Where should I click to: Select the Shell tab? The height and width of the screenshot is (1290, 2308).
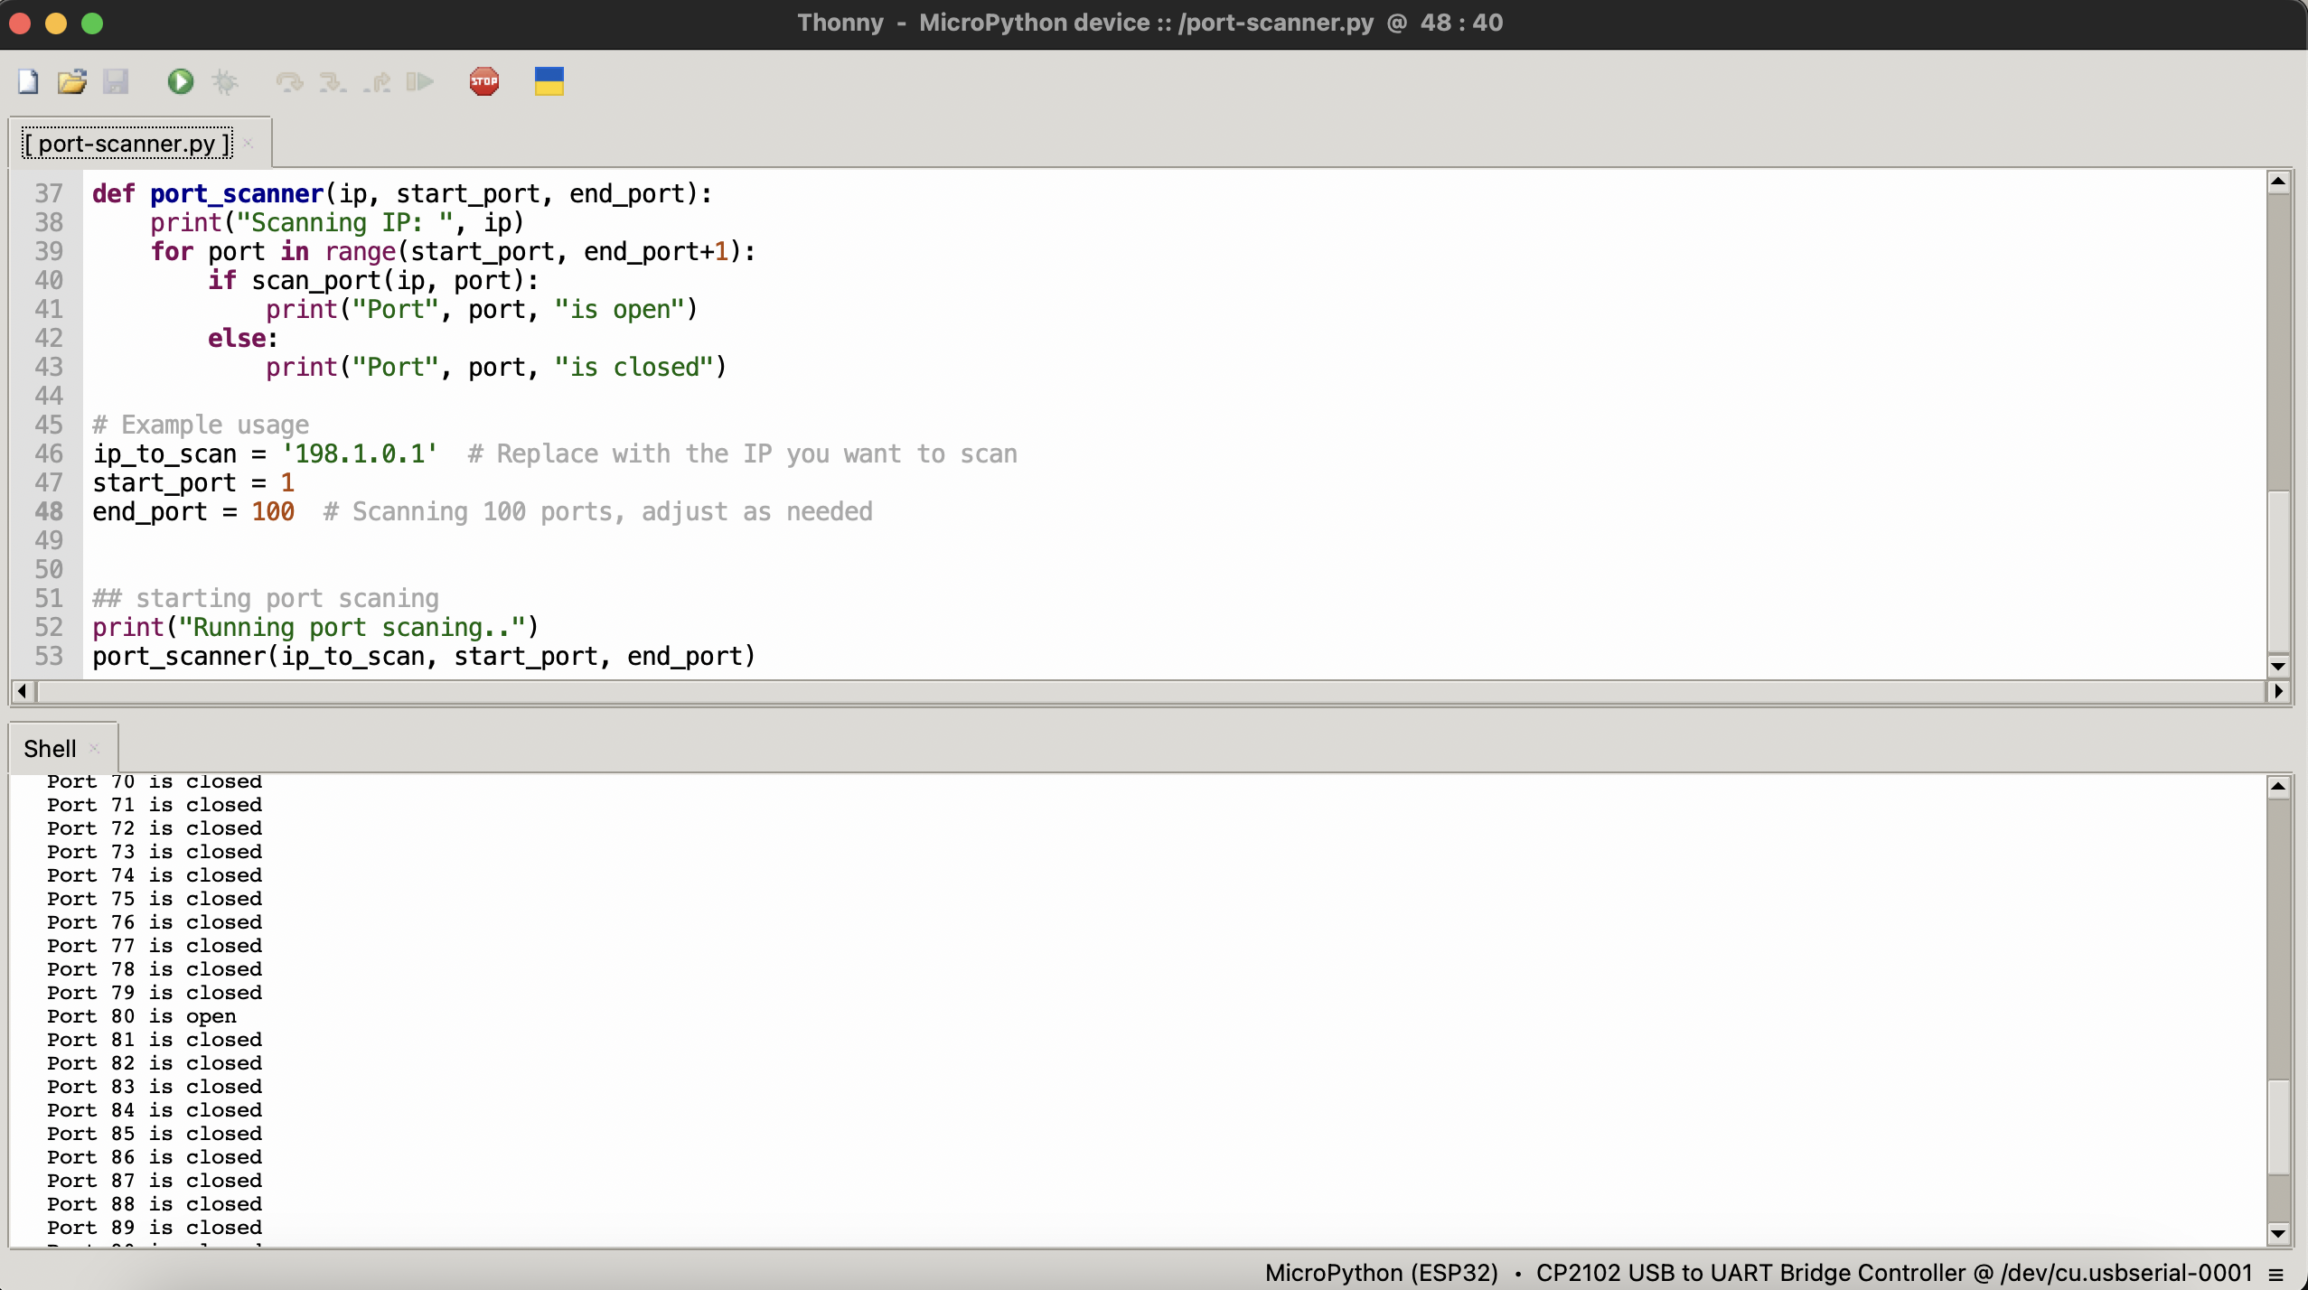click(x=50, y=747)
